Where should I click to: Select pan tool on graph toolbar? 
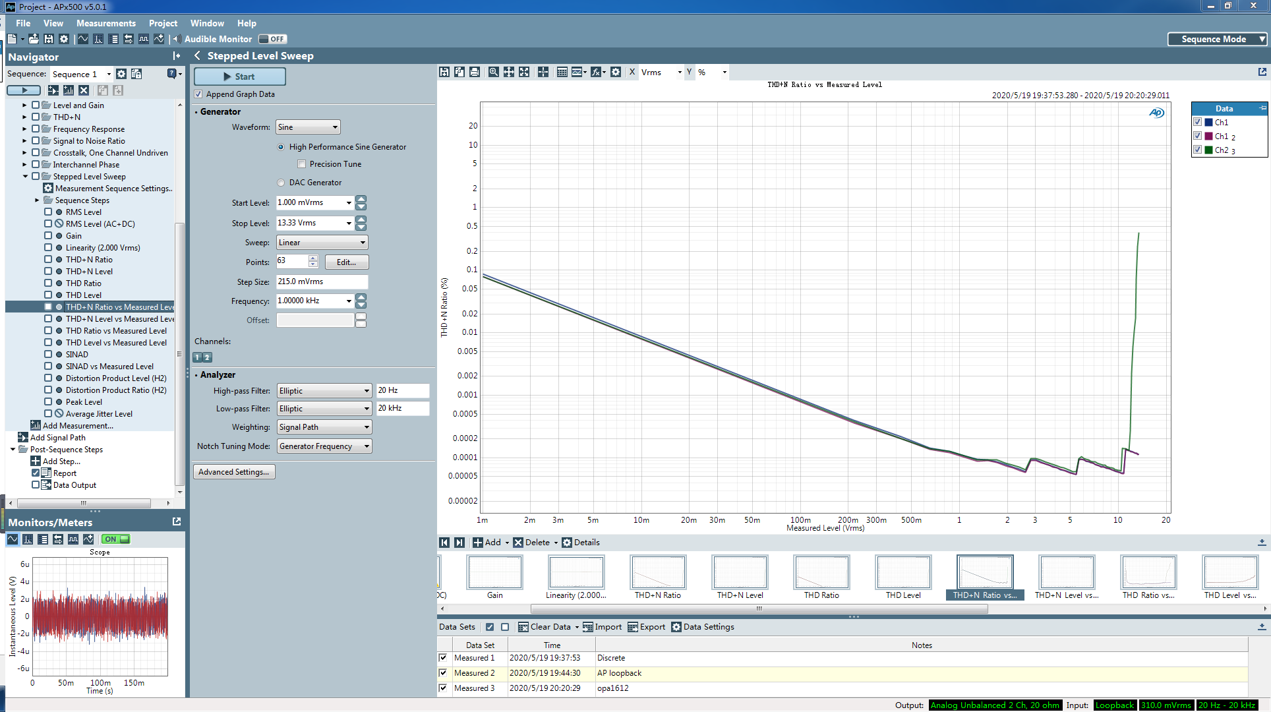pyautogui.click(x=509, y=72)
